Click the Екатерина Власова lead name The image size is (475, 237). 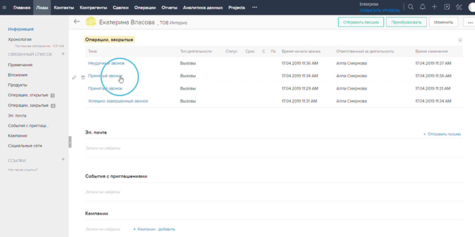pos(127,22)
